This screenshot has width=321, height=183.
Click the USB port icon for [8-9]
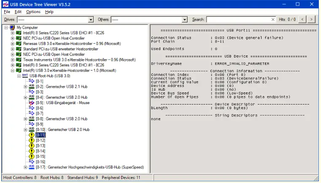(32, 124)
